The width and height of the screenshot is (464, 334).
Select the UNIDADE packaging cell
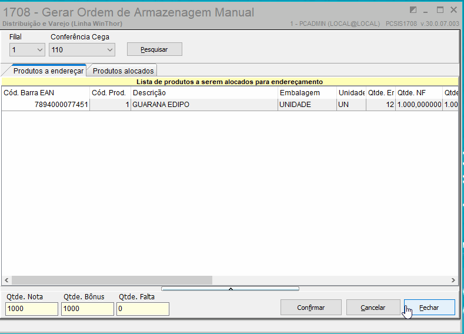pos(307,105)
